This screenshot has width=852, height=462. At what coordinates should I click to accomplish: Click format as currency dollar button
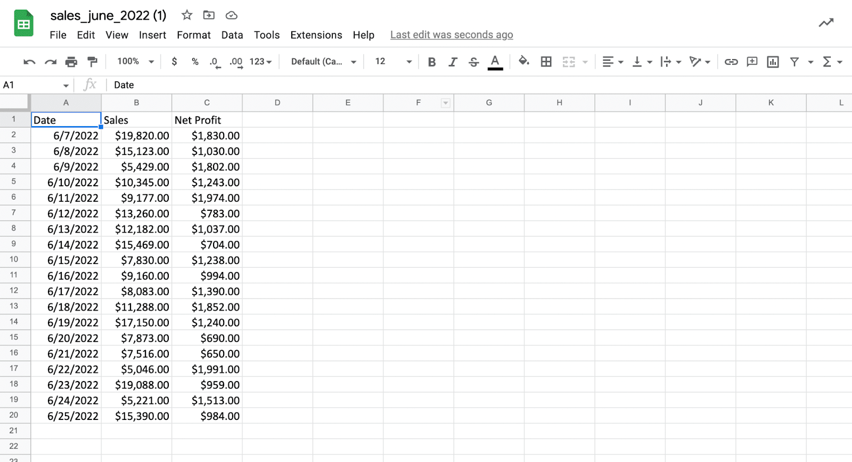[x=174, y=62]
